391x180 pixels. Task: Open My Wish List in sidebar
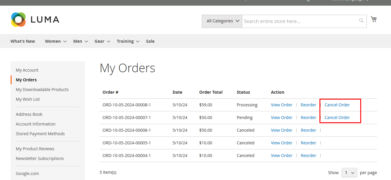click(x=28, y=99)
